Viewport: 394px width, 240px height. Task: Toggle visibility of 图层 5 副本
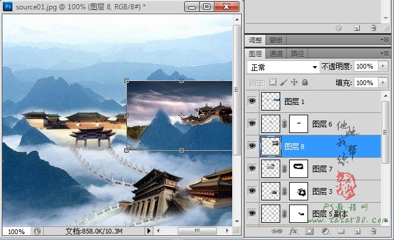point(252,213)
